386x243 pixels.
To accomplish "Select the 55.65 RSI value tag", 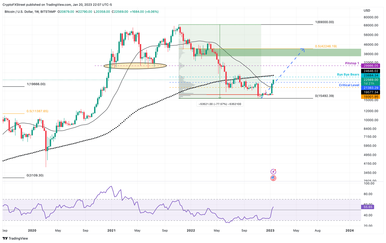I will pyautogui.click(x=368, y=207).
